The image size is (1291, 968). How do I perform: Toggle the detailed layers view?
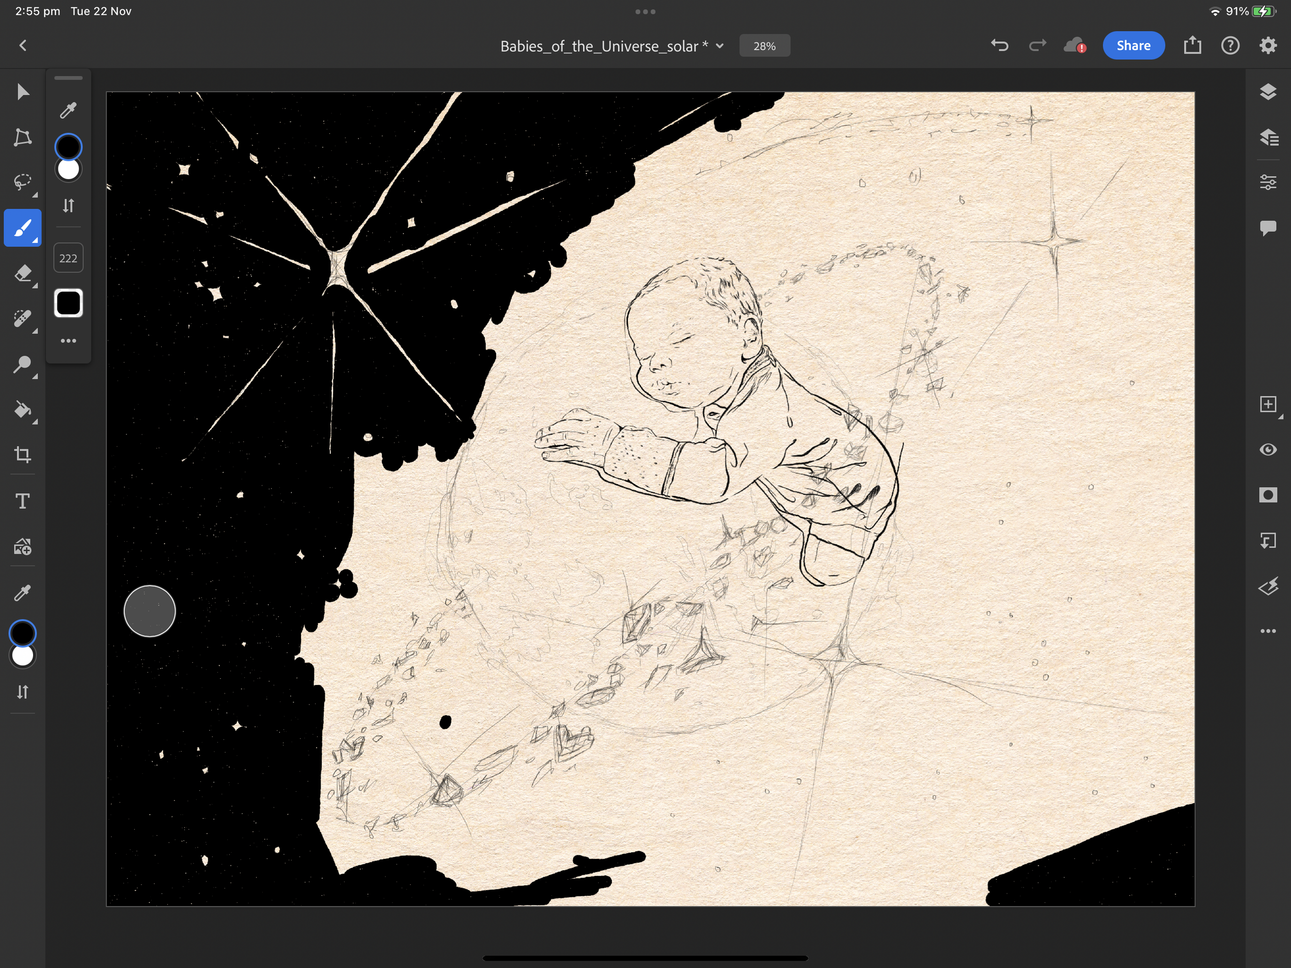tap(1268, 138)
